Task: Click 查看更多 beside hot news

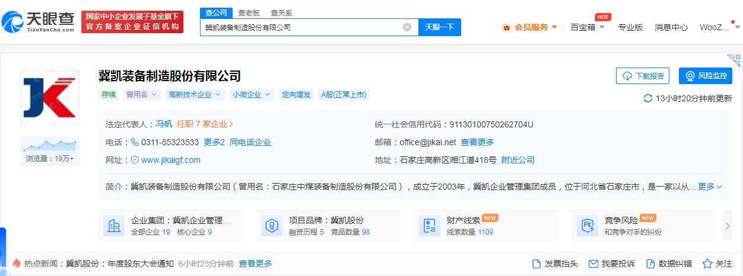Action: [x=255, y=264]
